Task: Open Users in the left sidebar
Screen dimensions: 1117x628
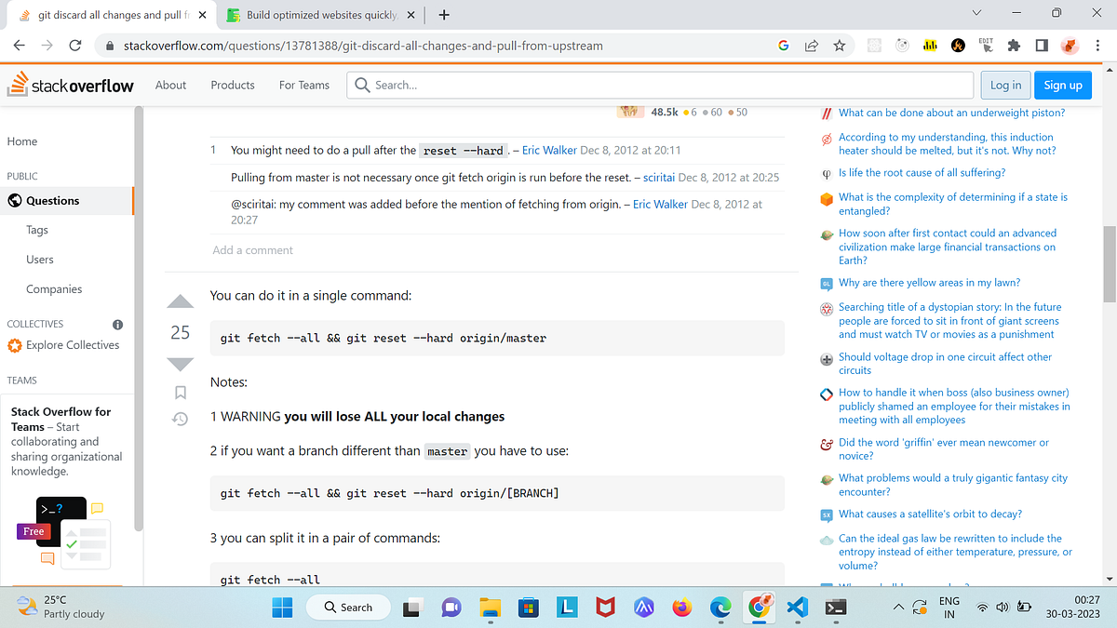Action: tap(40, 260)
